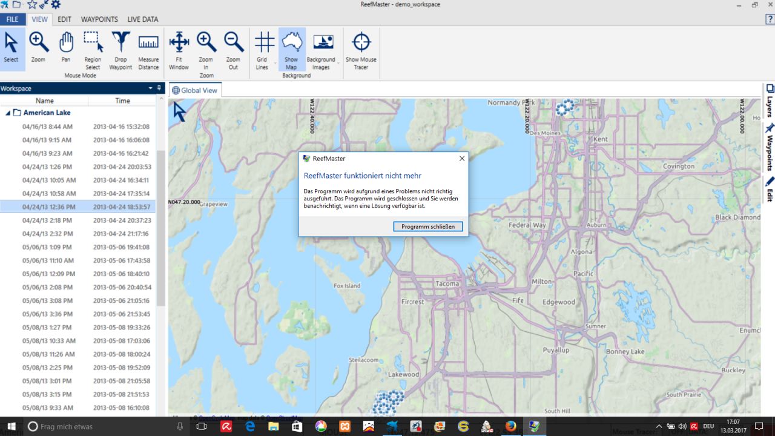
Task: Select the 05/06/13 1:09 PM track
Action: click(47, 247)
